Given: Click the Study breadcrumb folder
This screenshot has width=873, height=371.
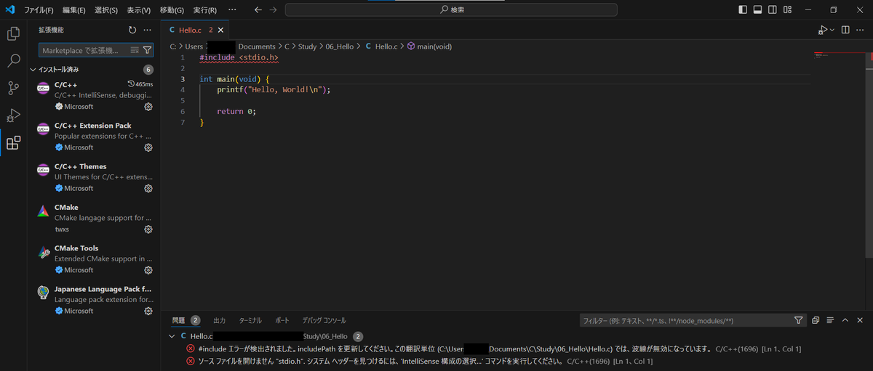Looking at the screenshot, I should (307, 46).
